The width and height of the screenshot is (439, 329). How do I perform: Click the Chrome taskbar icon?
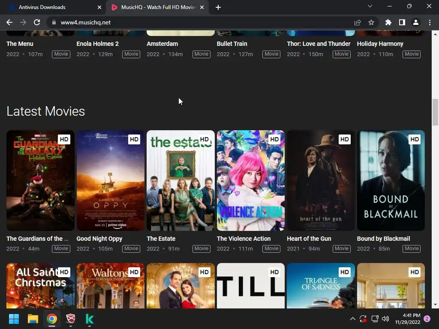point(52,319)
